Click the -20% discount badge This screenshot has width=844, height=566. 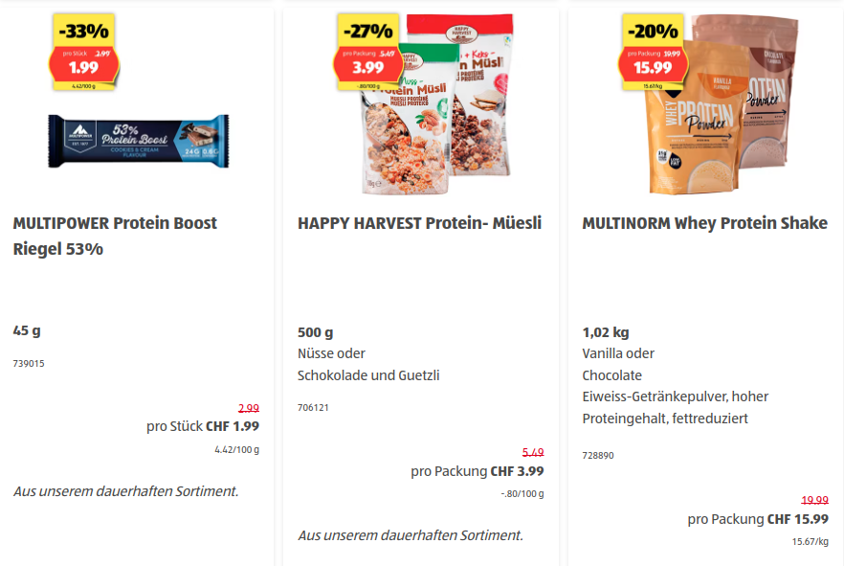(x=652, y=31)
